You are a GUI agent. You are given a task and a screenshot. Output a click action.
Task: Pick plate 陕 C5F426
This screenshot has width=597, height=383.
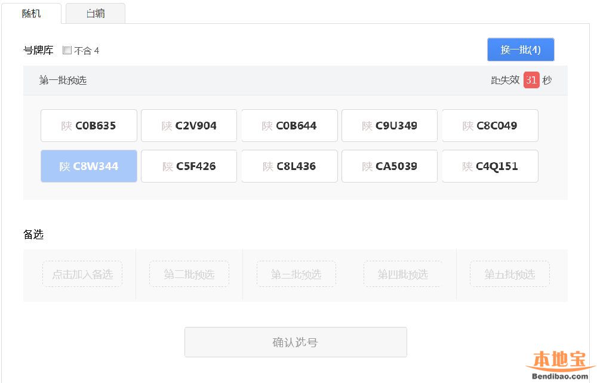click(189, 166)
